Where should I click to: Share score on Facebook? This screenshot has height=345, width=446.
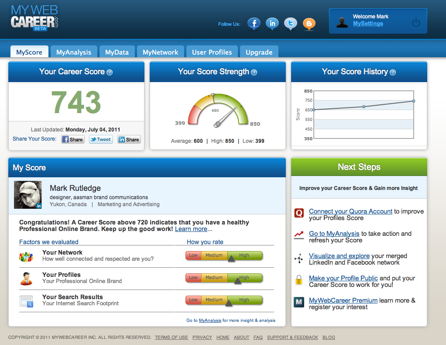click(x=73, y=139)
